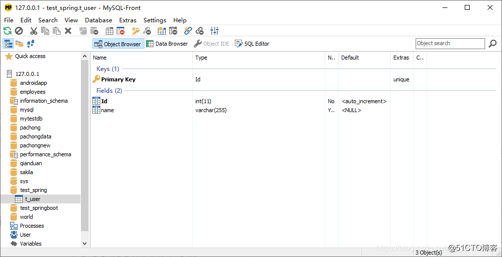The height and width of the screenshot is (257, 502).
Task: Select the mytestdb database
Action: (x=31, y=119)
